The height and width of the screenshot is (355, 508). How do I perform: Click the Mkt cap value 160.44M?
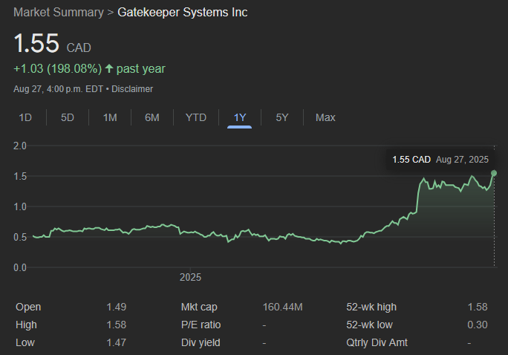pos(282,307)
